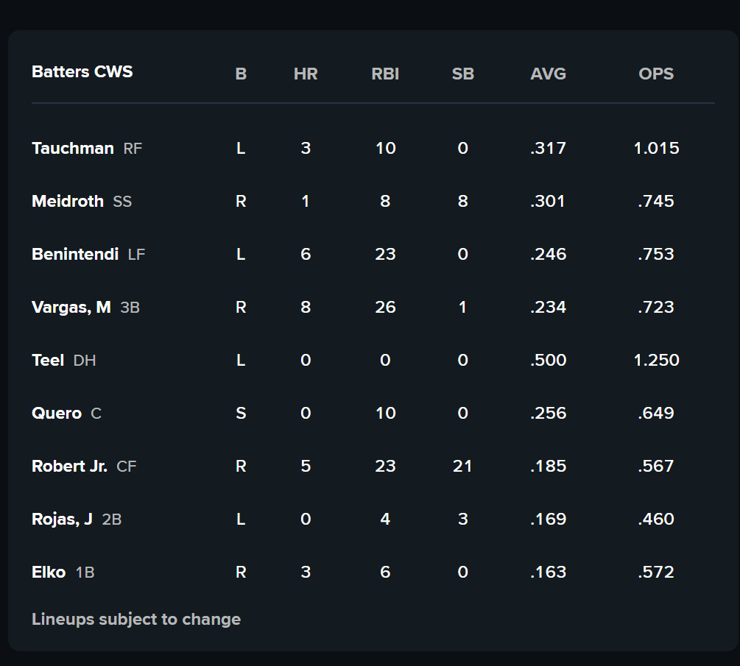Click the OPS column header
740x666 pixels.
pos(656,74)
